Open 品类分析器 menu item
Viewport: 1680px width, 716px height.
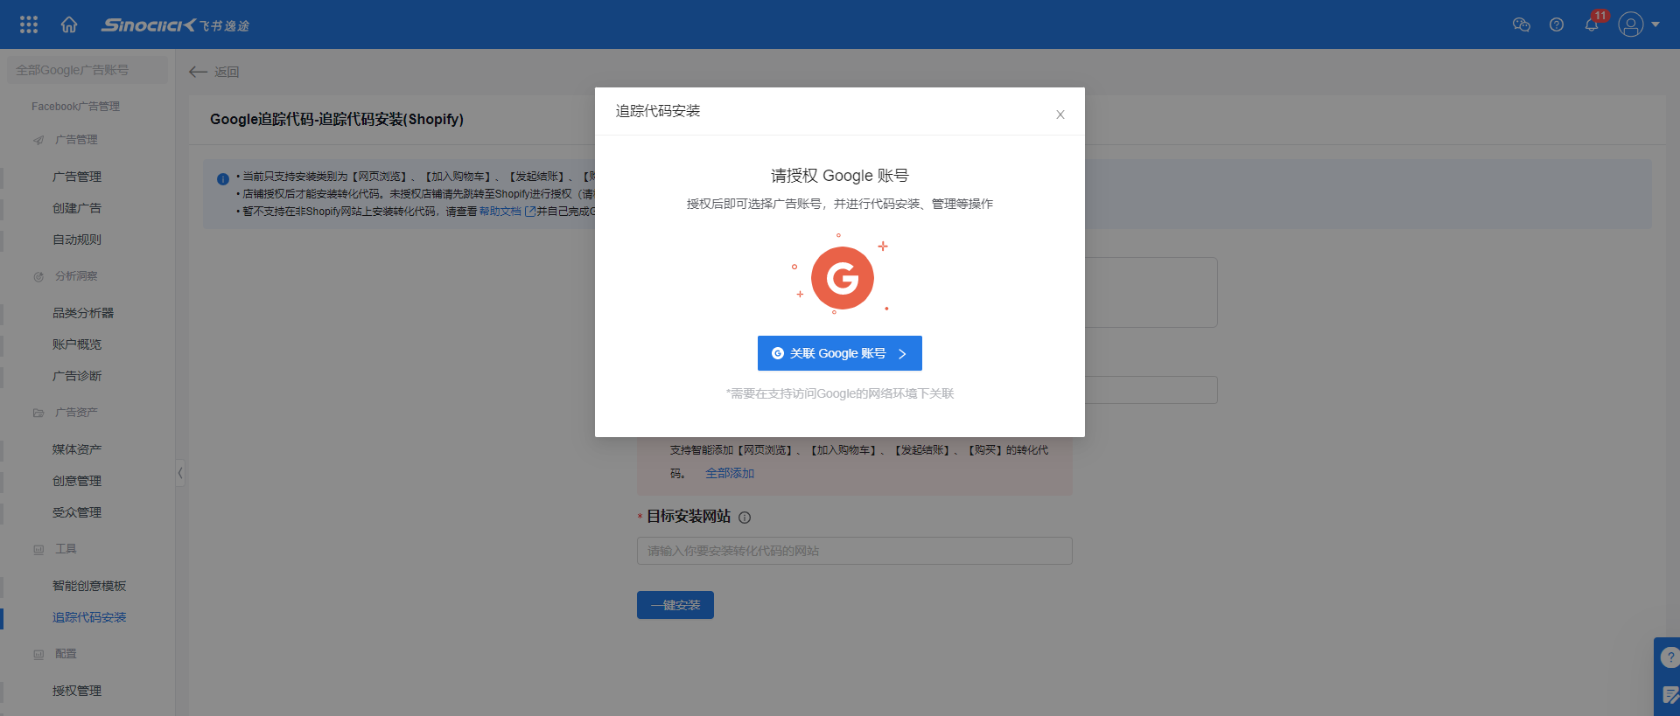click(x=83, y=313)
